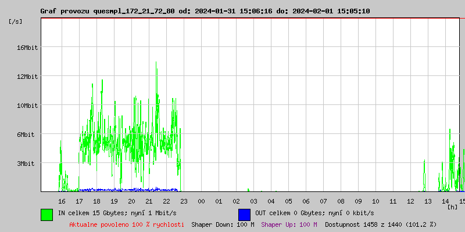
Task: Click the blue OUT legend color box
Action: click(x=244, y=214)
